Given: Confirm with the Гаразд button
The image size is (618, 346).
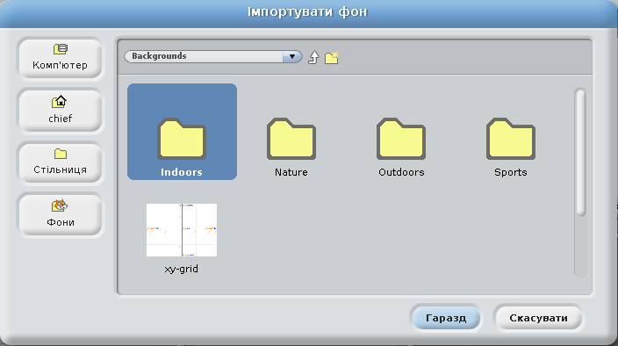Looking at the screenshot, I should pos(446,318).
